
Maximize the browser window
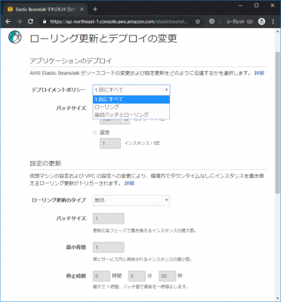(256, 5)
